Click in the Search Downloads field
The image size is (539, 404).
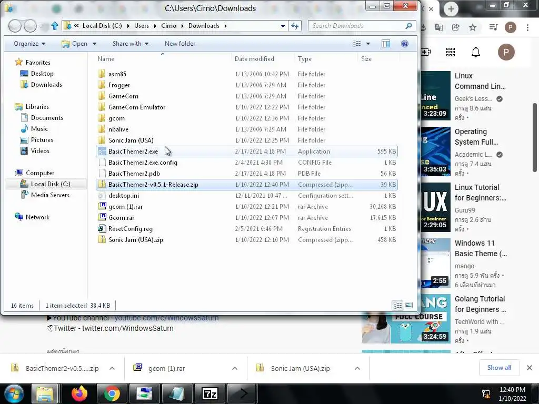point(357,26)
